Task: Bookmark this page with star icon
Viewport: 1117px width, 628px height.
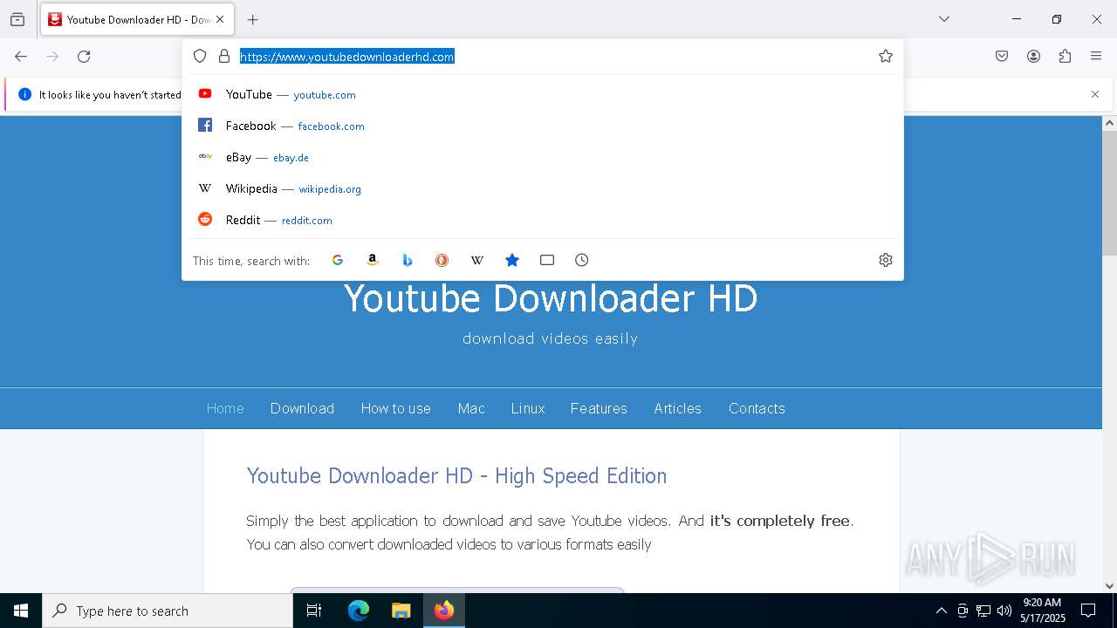Action: 886,56
